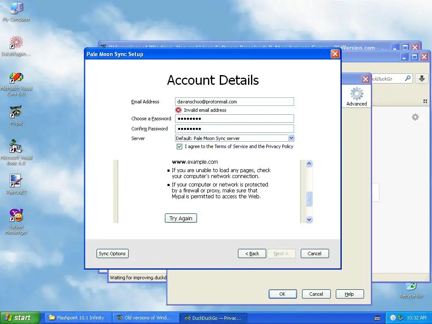432x324 pixels.
Task: Click the smiley face tray icon
Action: (393, 318)
